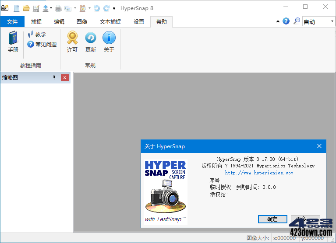Open the capture icon's dropdown arrow
The image size is (336, 243).
(x=75, y=8)
